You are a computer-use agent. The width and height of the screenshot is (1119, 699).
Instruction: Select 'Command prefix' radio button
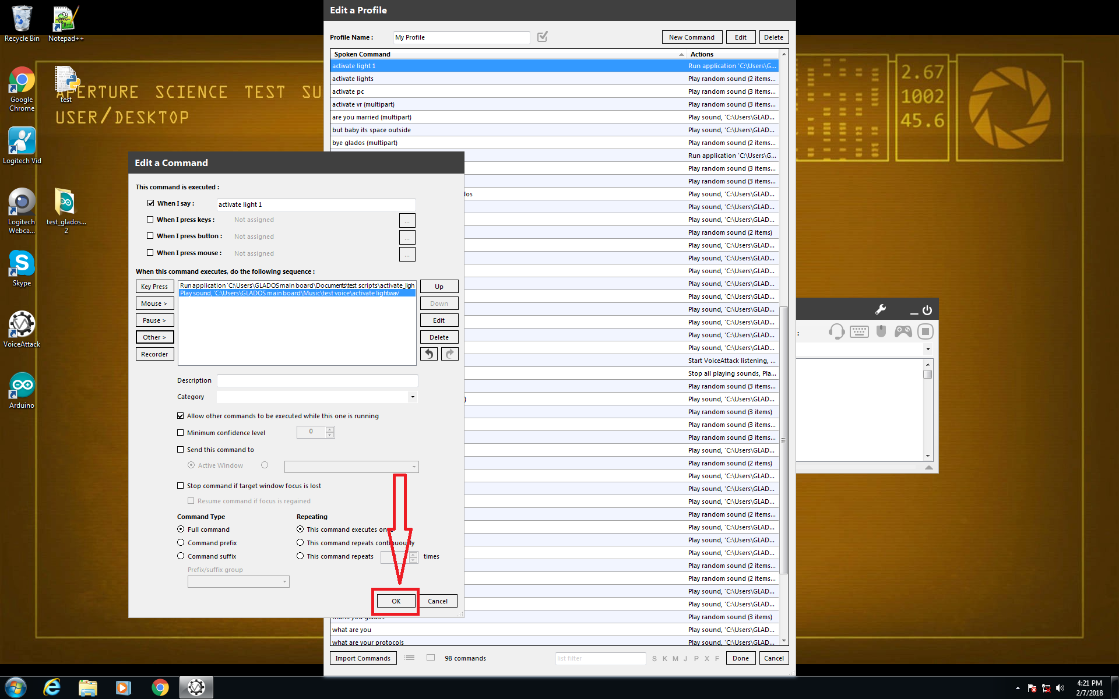[181, 542]
